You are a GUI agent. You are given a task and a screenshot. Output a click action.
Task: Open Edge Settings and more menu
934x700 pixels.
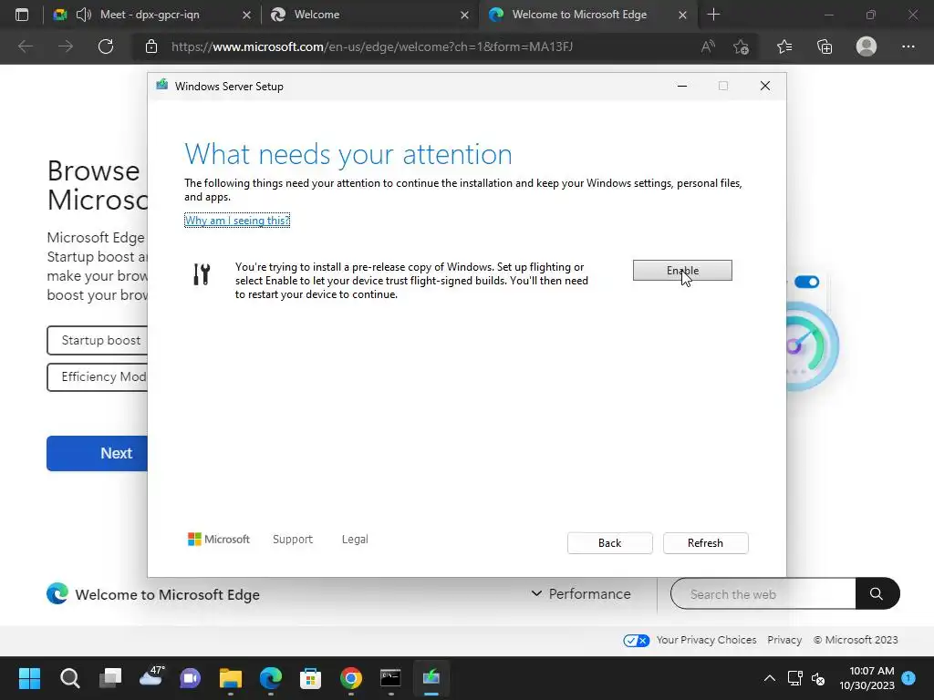tap(908, 46)
